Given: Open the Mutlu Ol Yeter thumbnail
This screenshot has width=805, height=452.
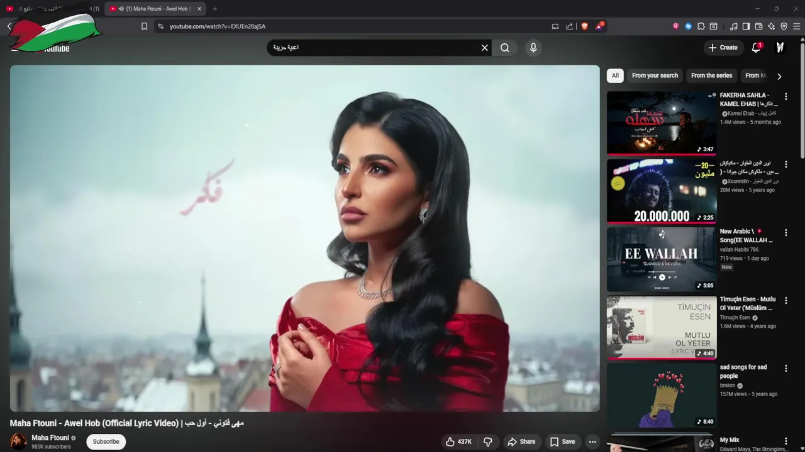Looking at the screenshot, I should pyautogui.click(x=662, y=327).
